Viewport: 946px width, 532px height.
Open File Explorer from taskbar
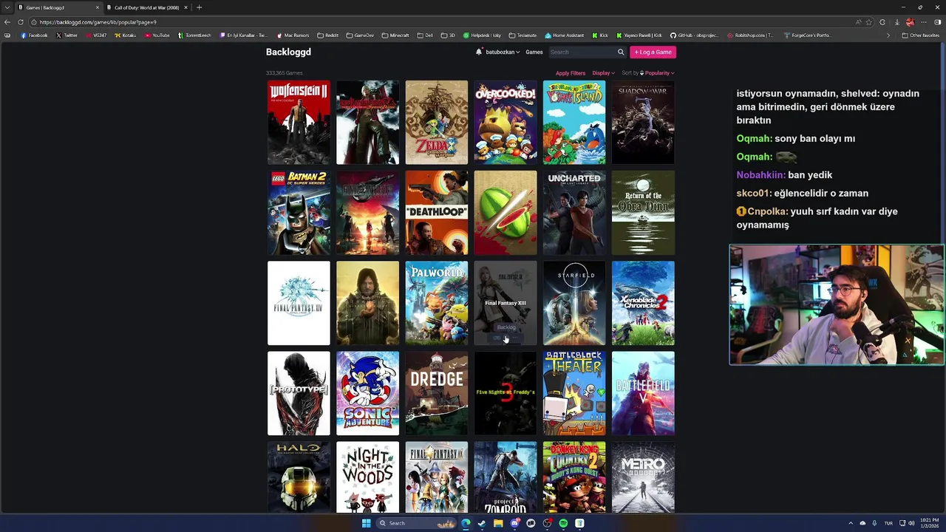click(x=498, y=523)
